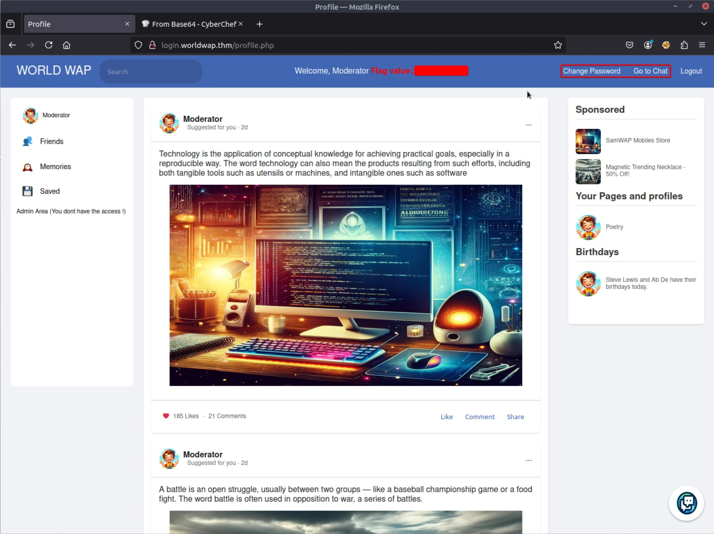Image resolution: width=714 pixels, height=534 pixels.
Task: Open Firefox account icon in toolbar
Action: [x=647, y=45]
